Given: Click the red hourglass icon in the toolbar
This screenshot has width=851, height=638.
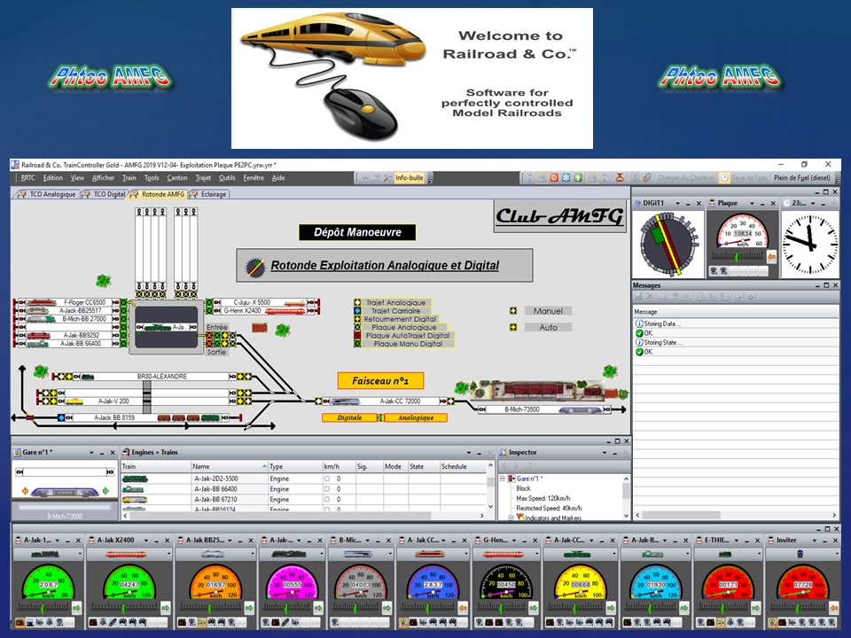Looking at the screenshot, I should [620, 178].
